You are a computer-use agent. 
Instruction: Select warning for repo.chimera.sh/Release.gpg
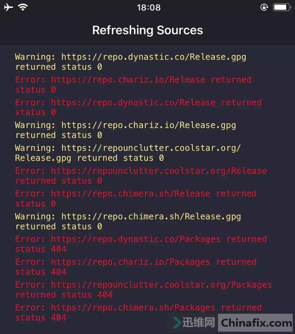[x=128, y=221]
